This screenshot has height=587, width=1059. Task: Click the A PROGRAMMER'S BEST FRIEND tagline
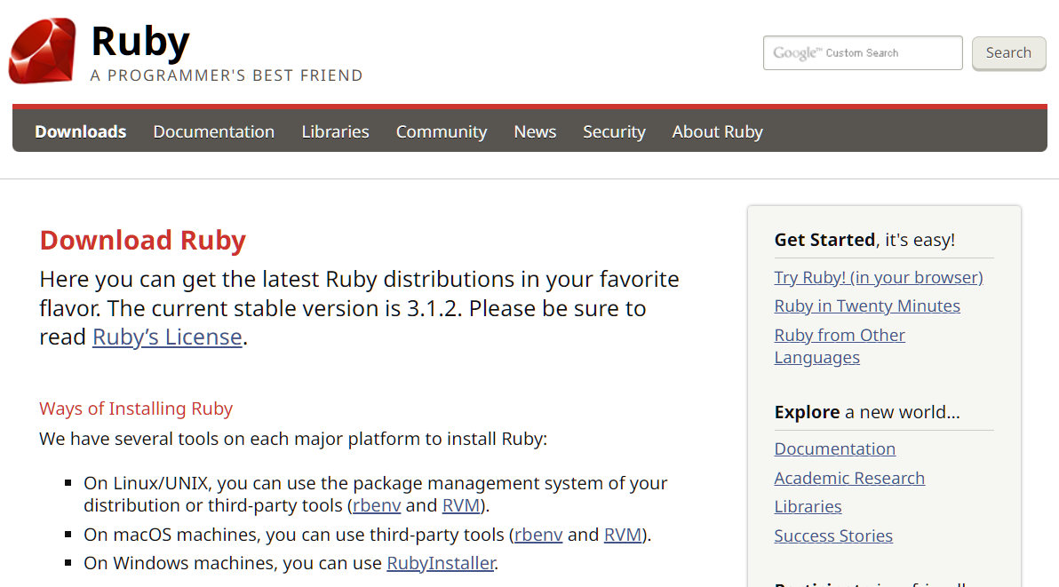click(227, 75)
